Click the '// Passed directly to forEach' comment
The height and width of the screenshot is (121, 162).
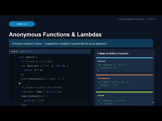click(x=42, y=87)
